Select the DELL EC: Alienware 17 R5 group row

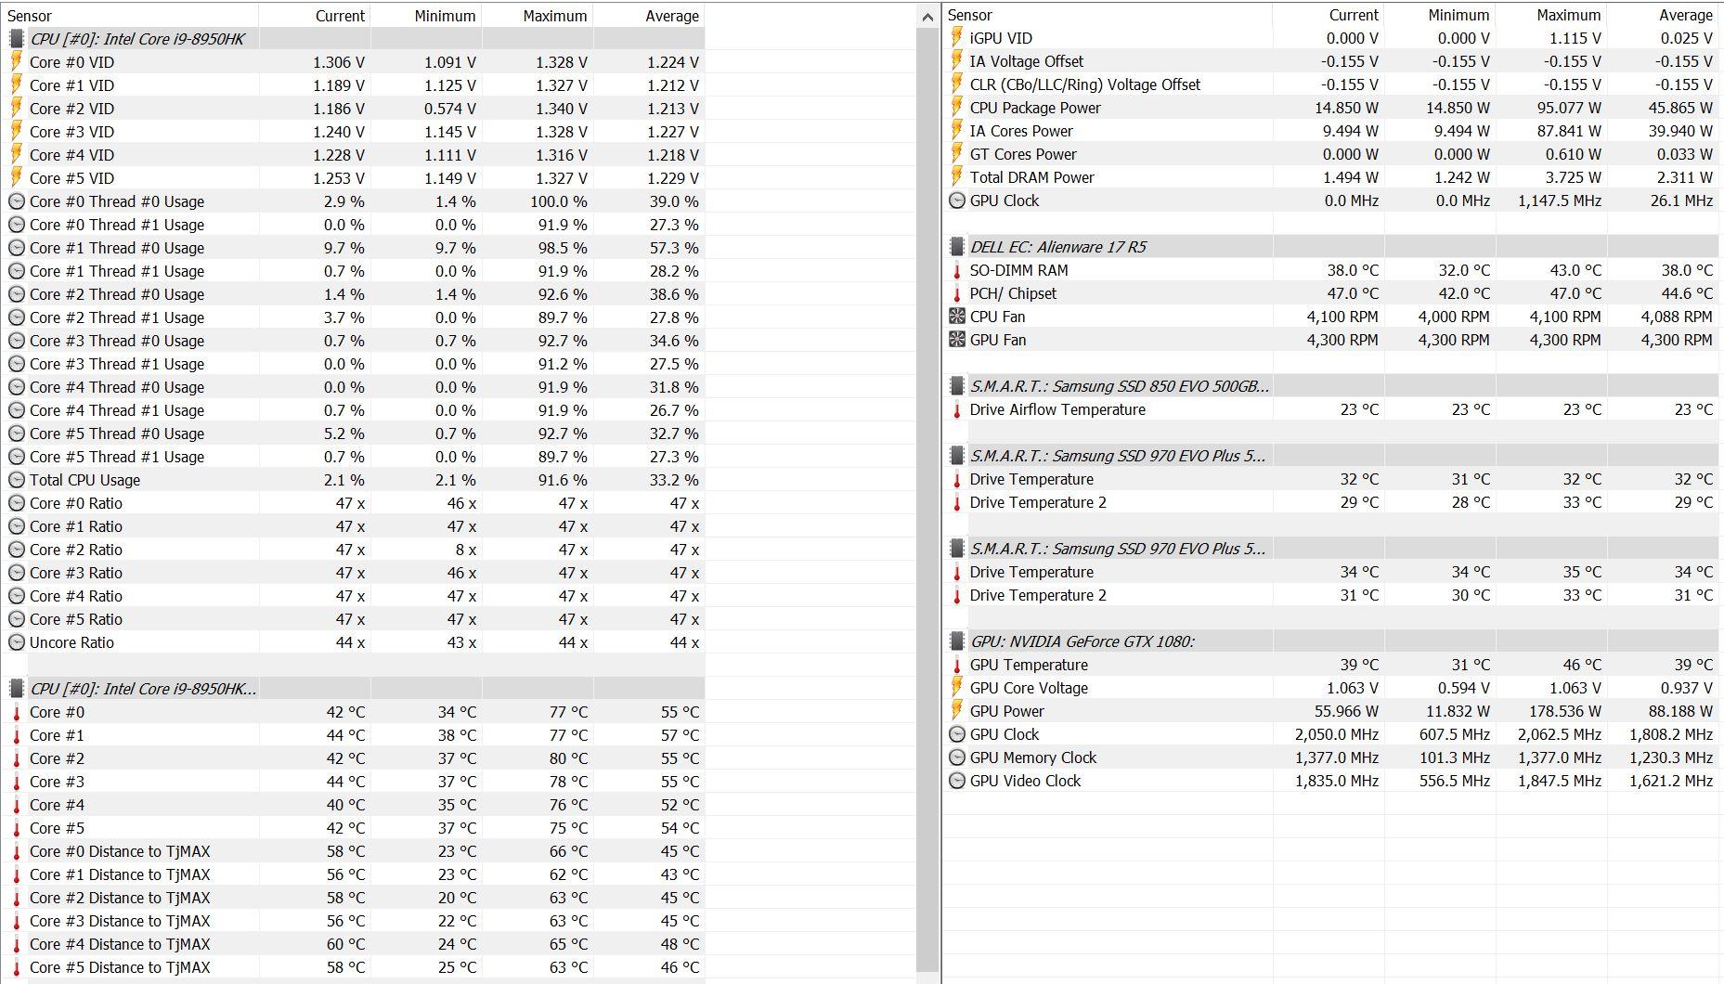coord(1332,247)
